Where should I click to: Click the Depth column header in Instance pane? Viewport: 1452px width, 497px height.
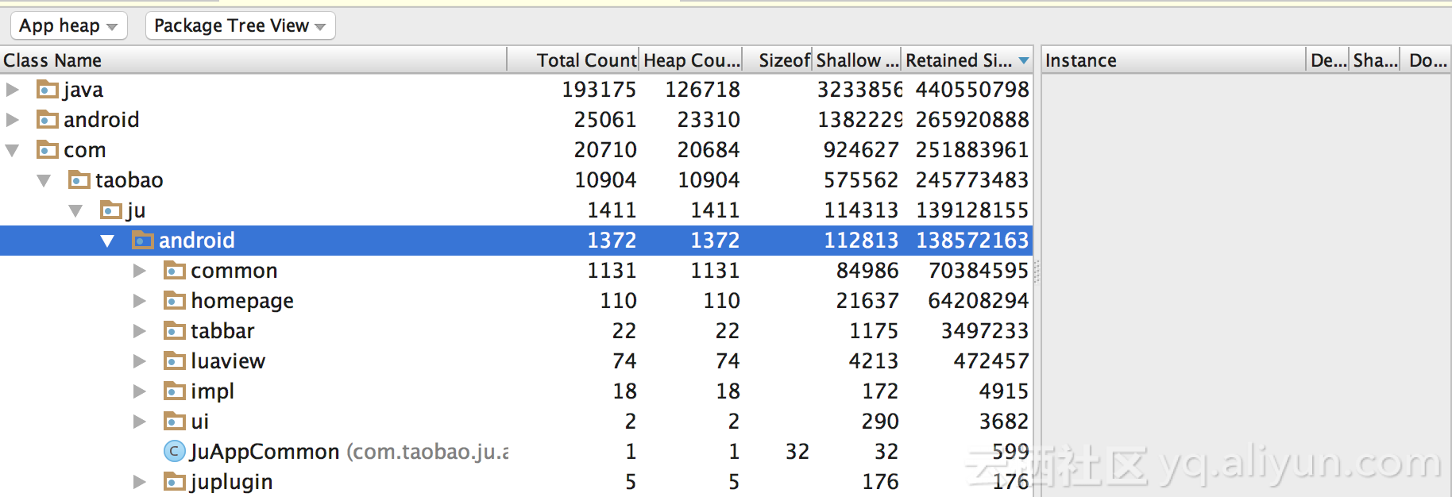click(1328, 60)
